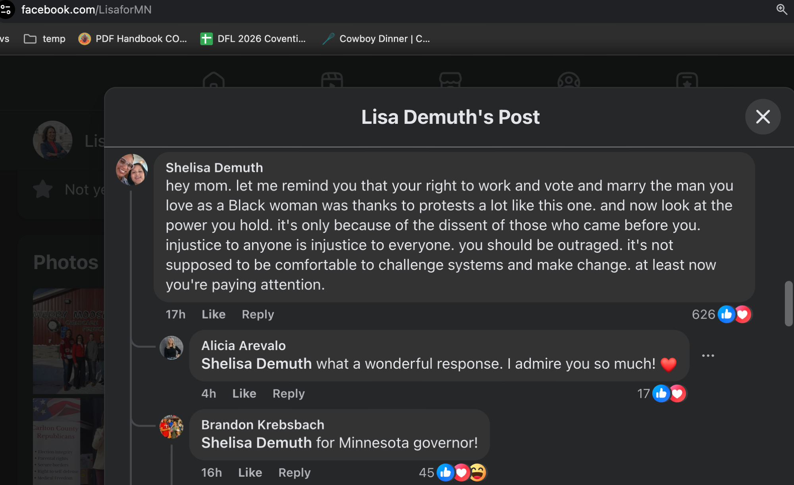The height and width of the screenshot is (485, 794).
Task: Click Brandon Krebsbach's avatar
Action: [x=171, y=427]
